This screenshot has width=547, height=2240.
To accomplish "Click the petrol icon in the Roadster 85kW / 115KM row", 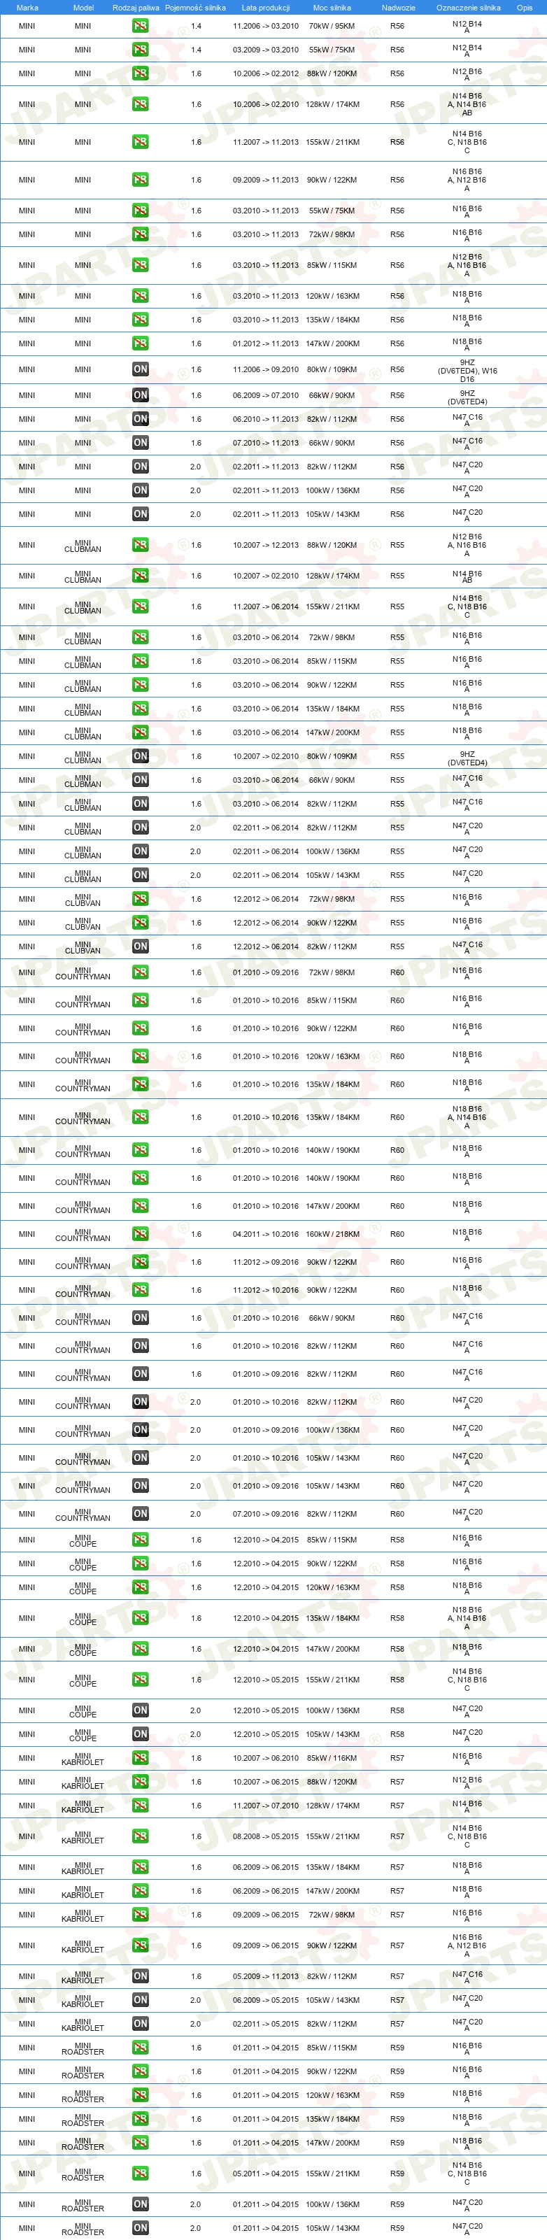I will tap(140, 2048).
